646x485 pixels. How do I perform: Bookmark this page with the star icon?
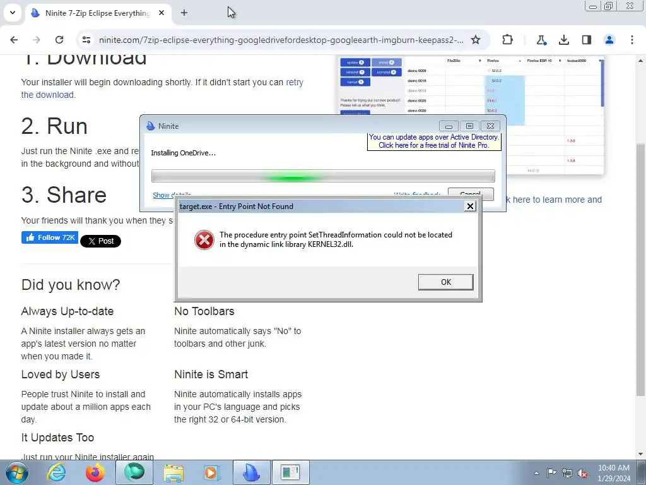(x=476, y=40)
